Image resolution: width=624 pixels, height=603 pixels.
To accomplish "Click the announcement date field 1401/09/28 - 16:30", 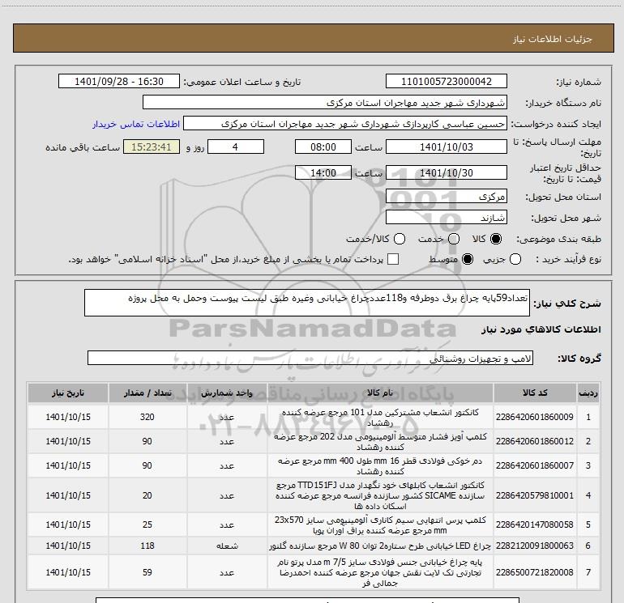I will [x=119, y=81].
